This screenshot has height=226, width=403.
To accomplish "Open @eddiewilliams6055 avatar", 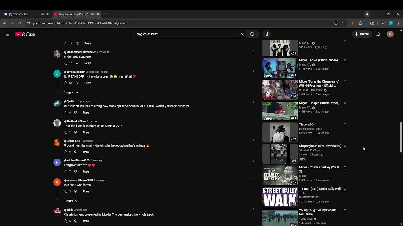I will point(57,162).
